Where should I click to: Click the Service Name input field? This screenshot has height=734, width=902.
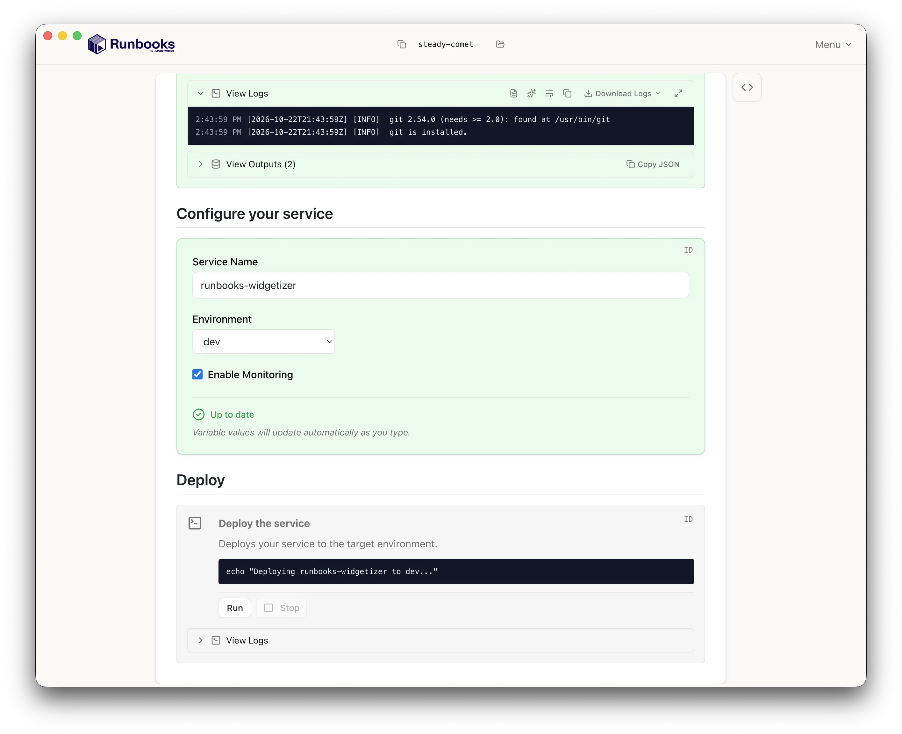440,285
